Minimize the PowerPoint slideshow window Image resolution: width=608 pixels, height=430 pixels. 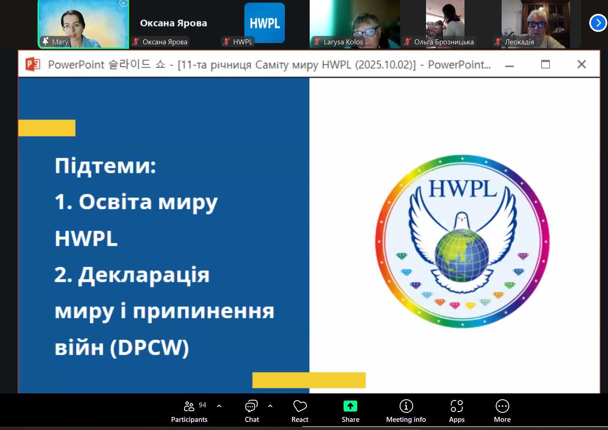pos(509,65)
